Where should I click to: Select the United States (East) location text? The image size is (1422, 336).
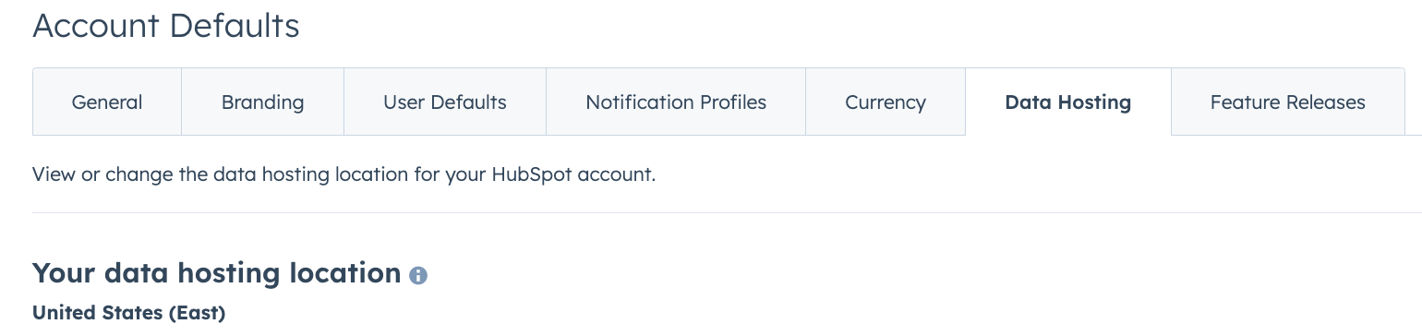click(x=128, y=313)
